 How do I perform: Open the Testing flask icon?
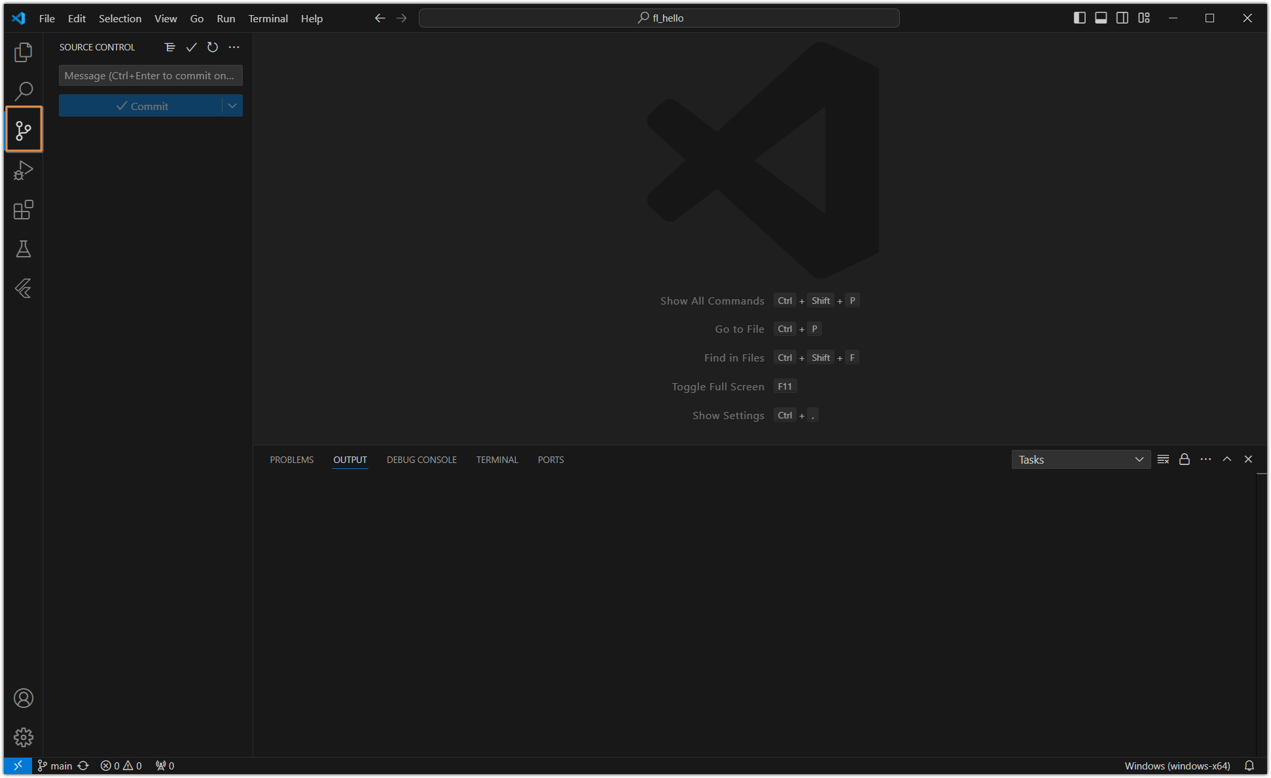24,249
